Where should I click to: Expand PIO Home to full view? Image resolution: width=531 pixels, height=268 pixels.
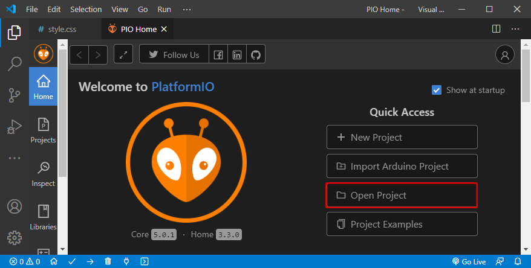tap(123, 54)
